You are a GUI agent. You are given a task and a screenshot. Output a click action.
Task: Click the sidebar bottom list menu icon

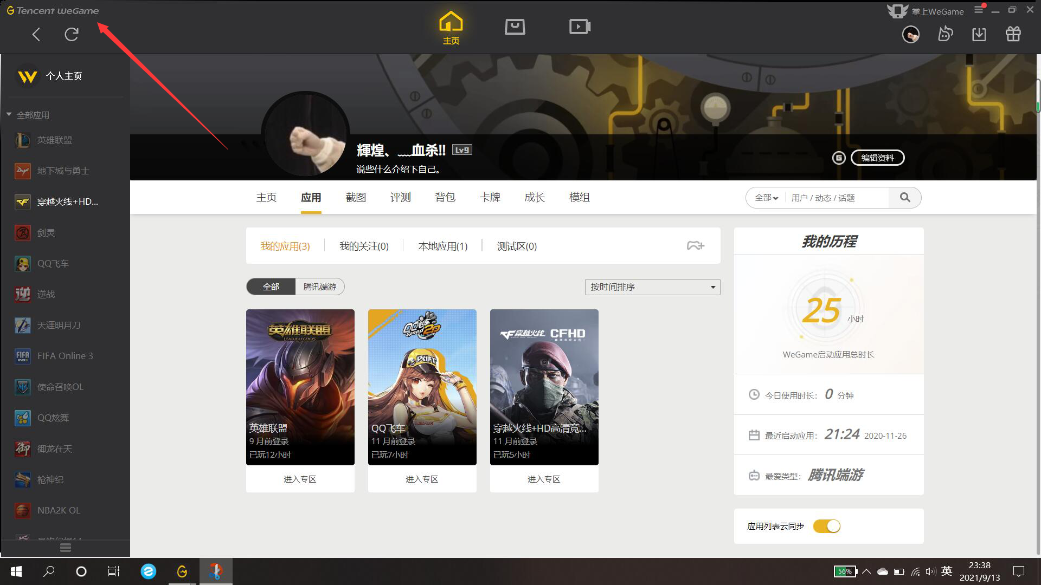point(66,548)
